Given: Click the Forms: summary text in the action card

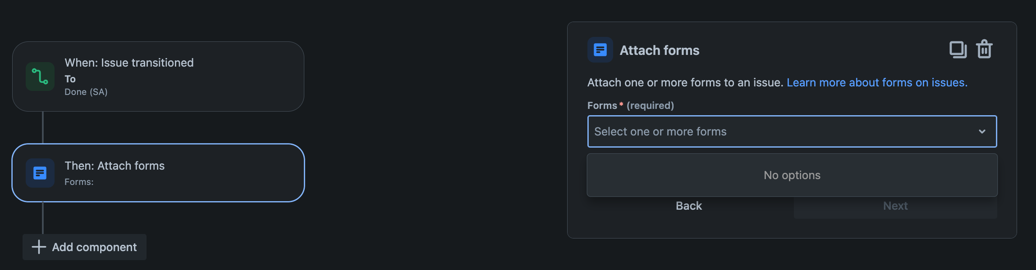Looking at the screenshot, I should pyautogui.click(x=79, y=182).
